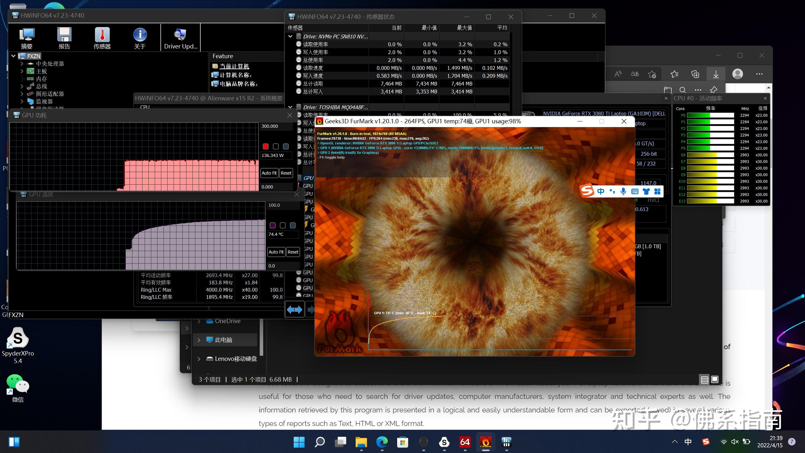Open the 摘要 summary tool in HWiNFO64

(27, 38)
